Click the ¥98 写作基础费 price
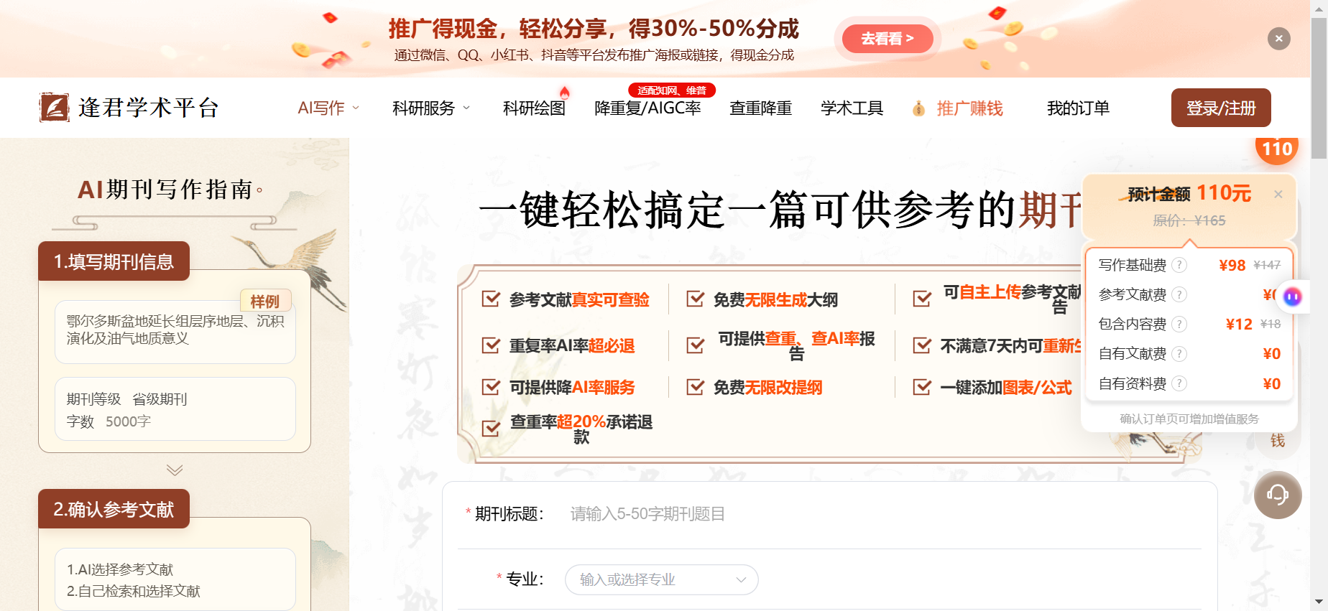The width and height of the screenshot is (1328, 611). pos(1232,266)
